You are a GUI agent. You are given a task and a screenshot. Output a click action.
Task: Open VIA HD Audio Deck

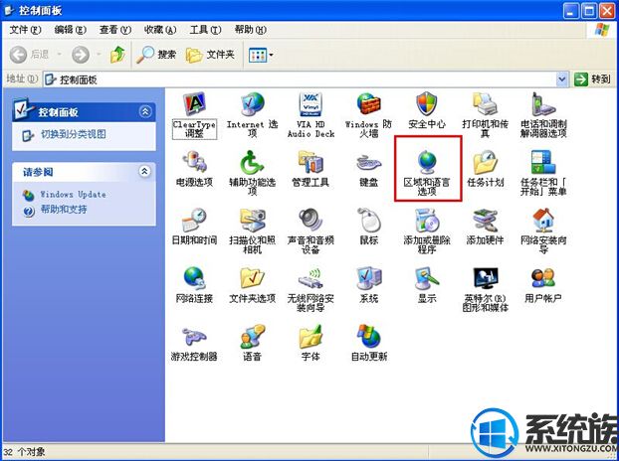tap(310, 104)
